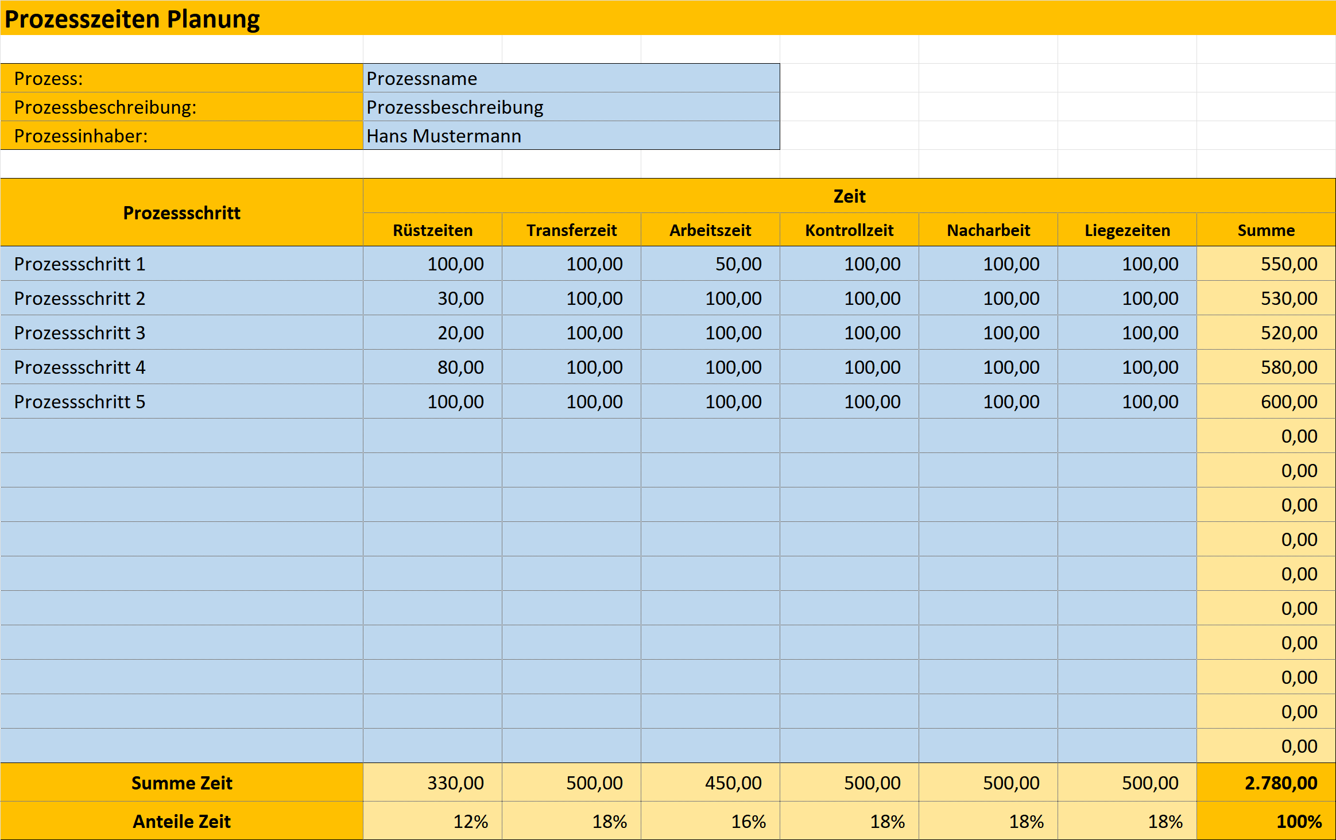The height and width of the screenshot is (840, 1336).
Task: Select the 'Hans Mustermann' cell
Action: coord(571,136)
